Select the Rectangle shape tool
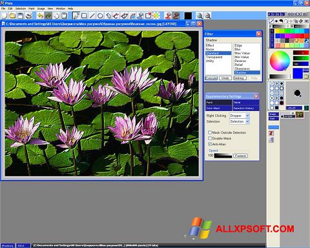Viewport: 310px width, 248px height. (84, 15)
